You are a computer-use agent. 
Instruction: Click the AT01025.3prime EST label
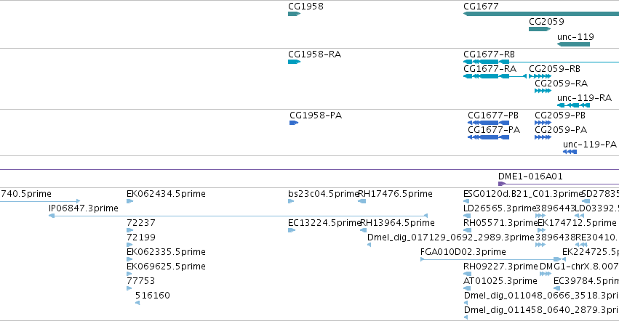coord(500,281)
